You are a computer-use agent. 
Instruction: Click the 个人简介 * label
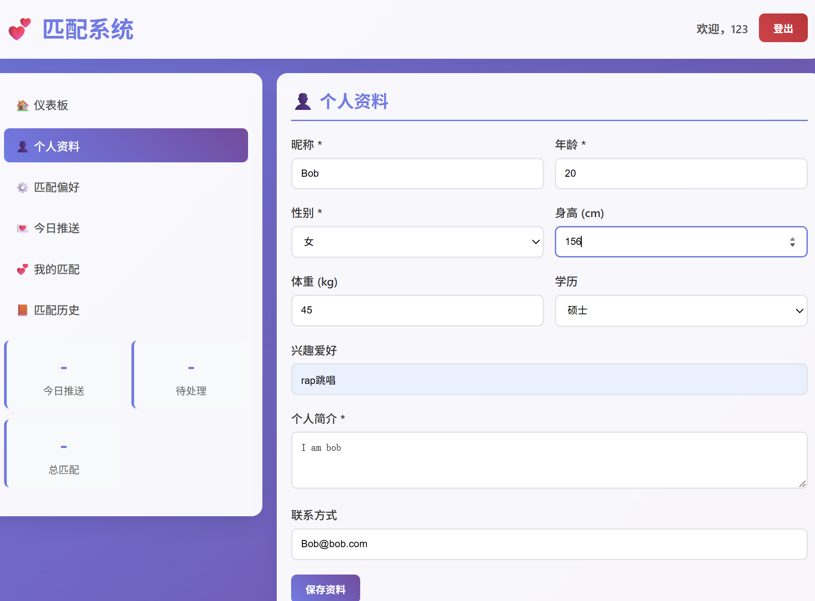318,418
